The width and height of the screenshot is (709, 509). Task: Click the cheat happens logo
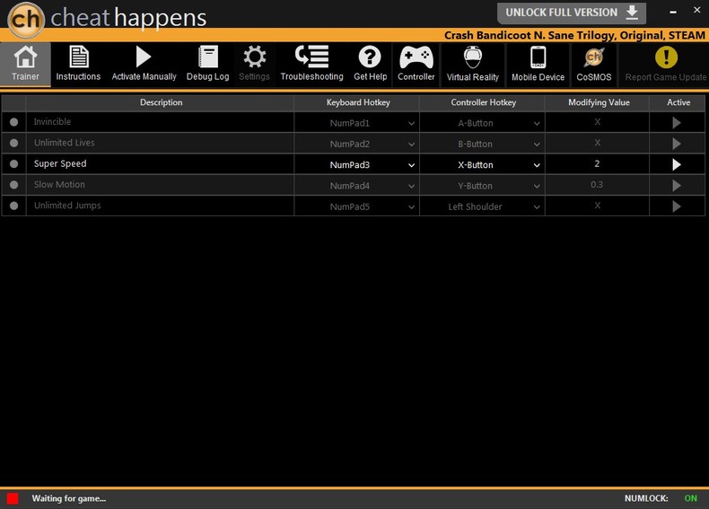(107, 19)
